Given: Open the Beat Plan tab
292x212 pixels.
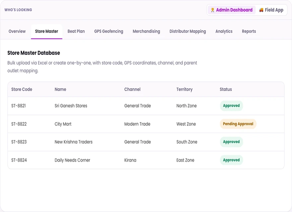Looking at the screenshot, I should click(76, 31).
